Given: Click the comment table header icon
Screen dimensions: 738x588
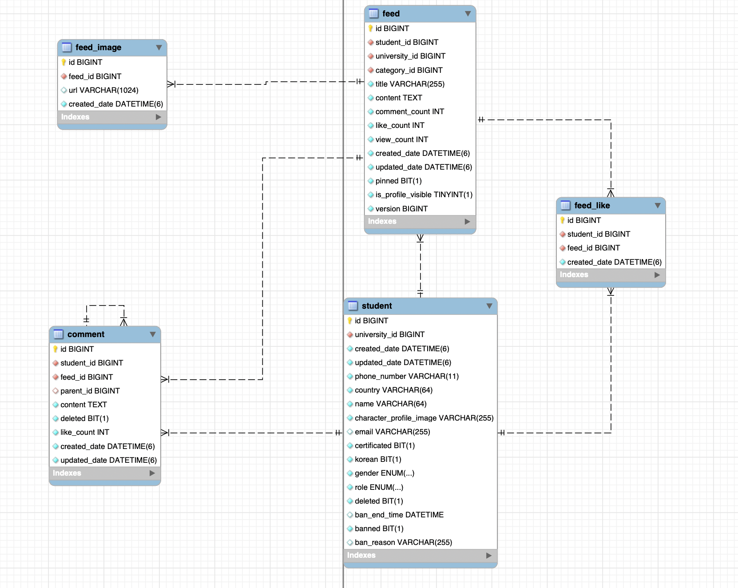Looking at the screenshot, I should pos(59,334).
